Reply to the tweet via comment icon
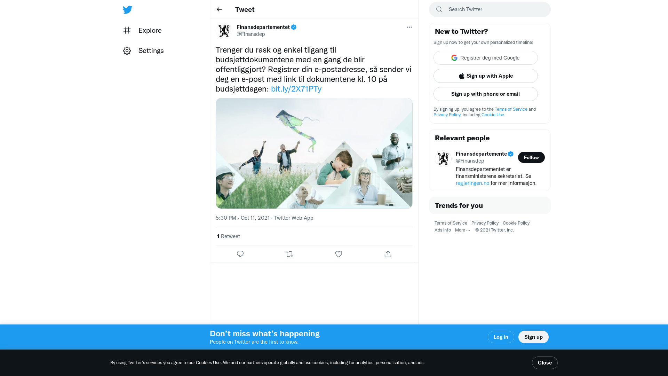This screenshot has height=376, width=668. pos(240,254)
